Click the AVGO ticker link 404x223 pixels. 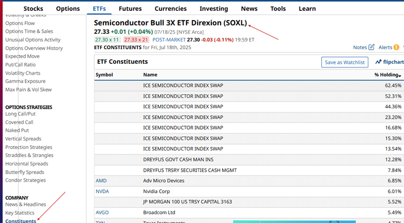click(x=103, y=213)
